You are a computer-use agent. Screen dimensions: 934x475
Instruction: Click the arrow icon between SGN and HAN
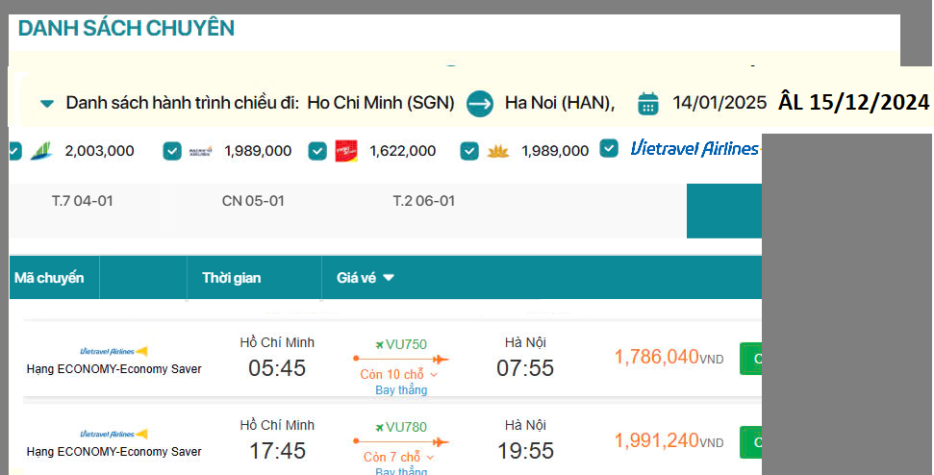[x=479, y=103]
